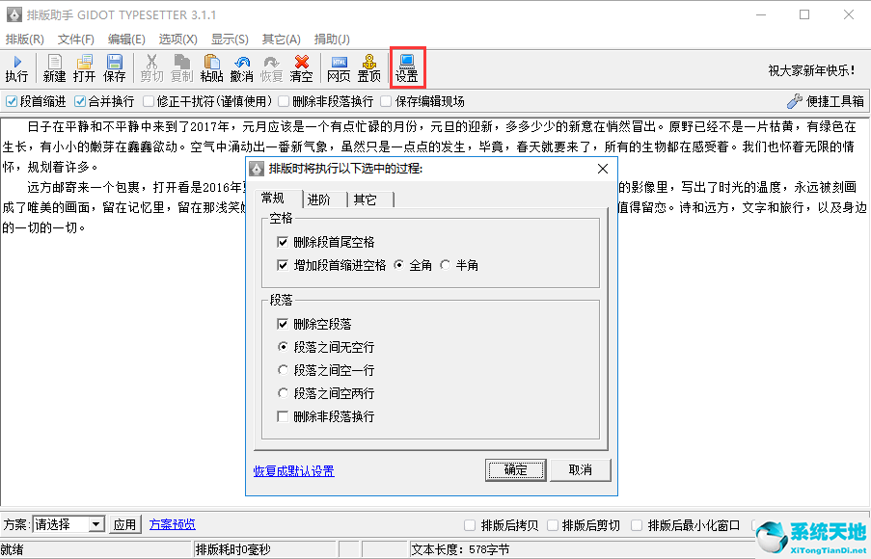
Task: Open a file with the 打开 icon
Action: [x=85, y=67]
